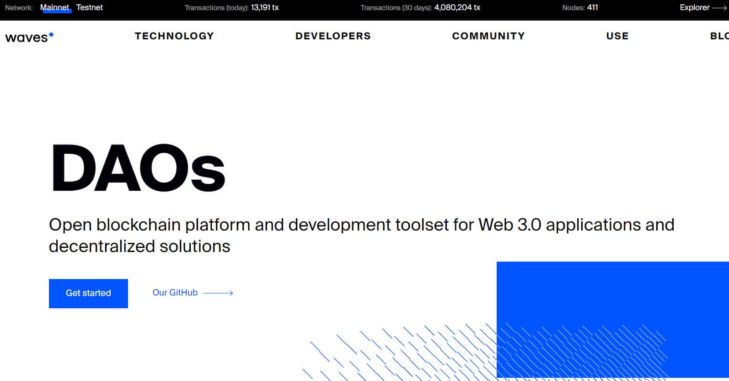Open the partially visible Blog menu item
This screenshot has height=381, width=729.
719,36
